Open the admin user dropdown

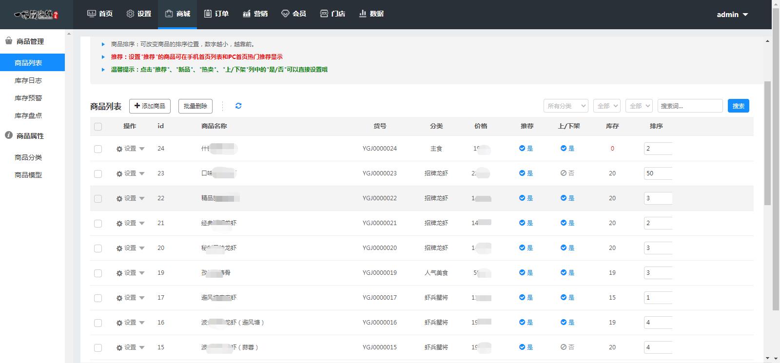click(732, 15)
